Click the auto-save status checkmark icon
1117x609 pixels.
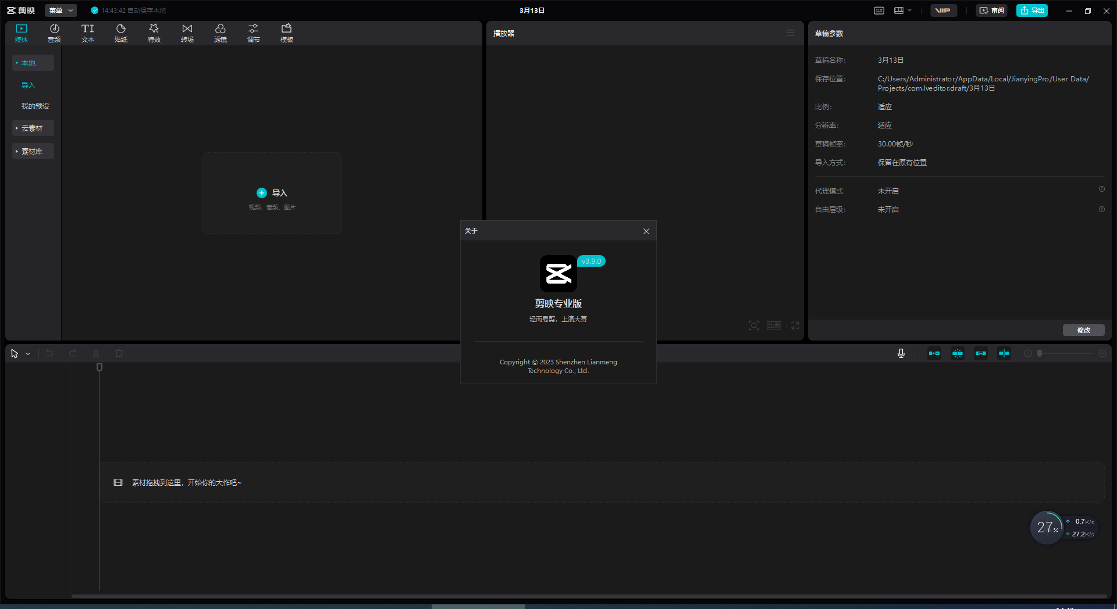pos(94,10)
